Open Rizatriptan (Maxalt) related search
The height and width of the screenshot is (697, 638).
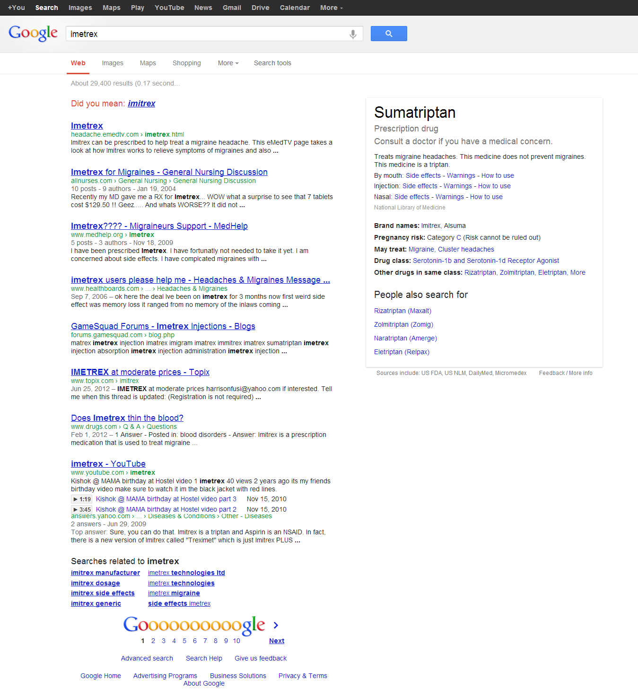(x=403, y=311)
